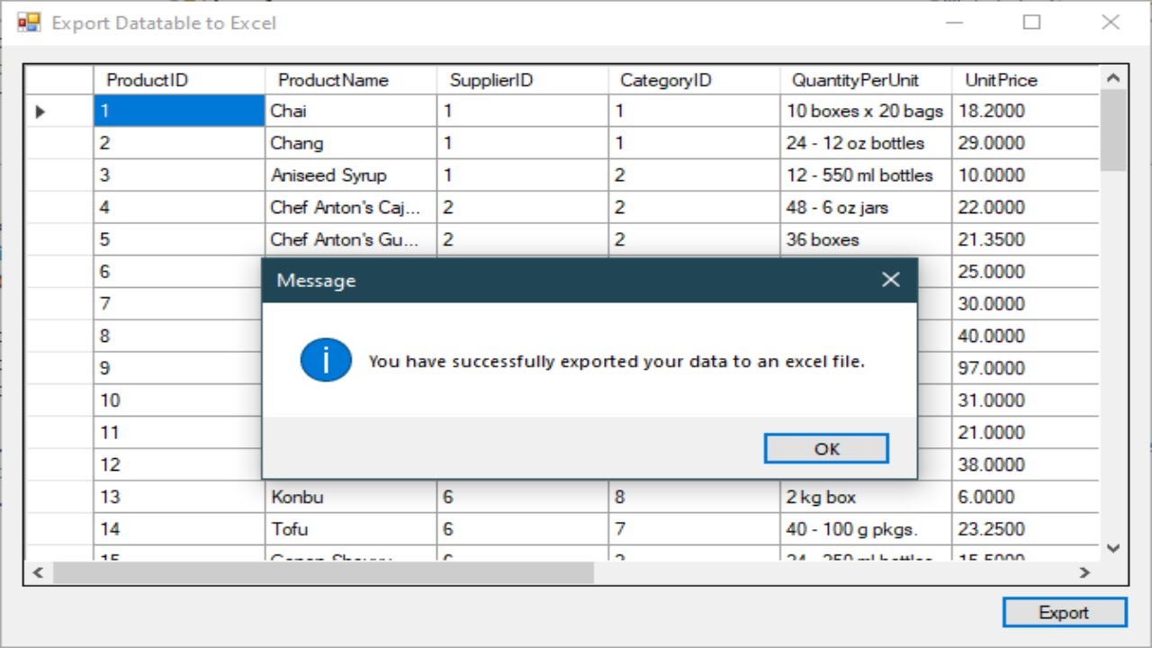The image size is (1152, 648).
Task: Click the blue information icon
Action: click(325, 360)
